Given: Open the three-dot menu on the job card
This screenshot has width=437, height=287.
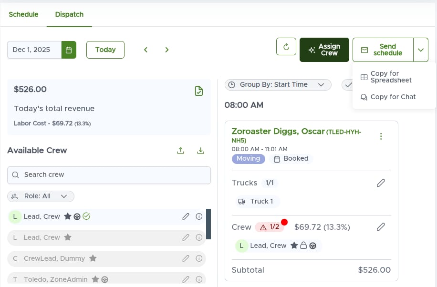Looking at the screenshot, I should [381, 136].
